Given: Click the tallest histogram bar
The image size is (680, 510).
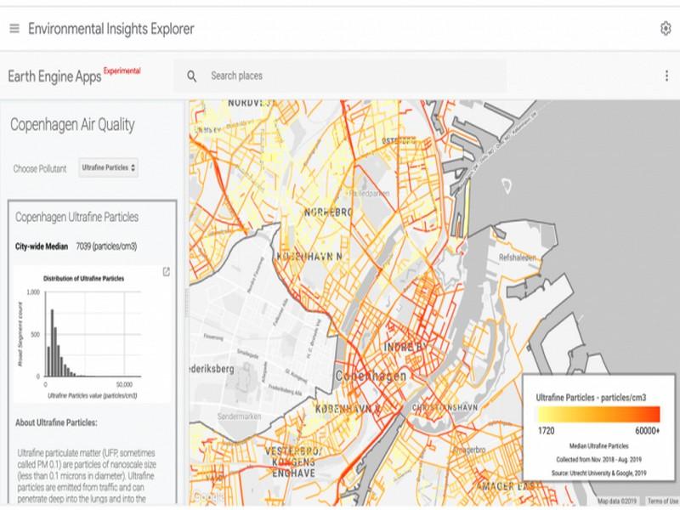Looking at the screenshot, I should click(x=52, y=343).
